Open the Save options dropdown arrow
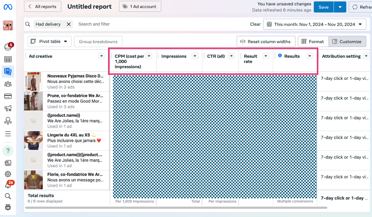Image resolution: width=372 pixels, height=217 pixels. pos(340,7)
